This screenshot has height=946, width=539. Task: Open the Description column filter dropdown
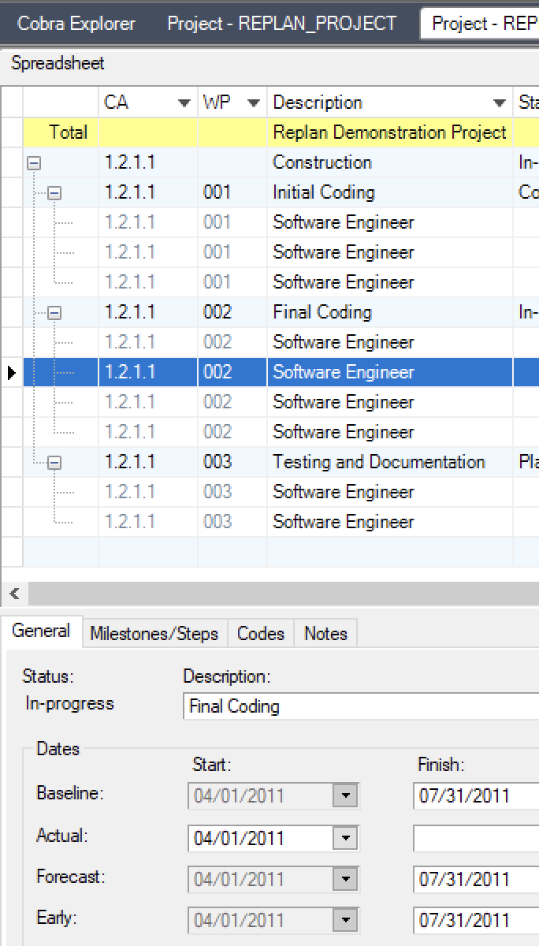[x=499, y=103]
